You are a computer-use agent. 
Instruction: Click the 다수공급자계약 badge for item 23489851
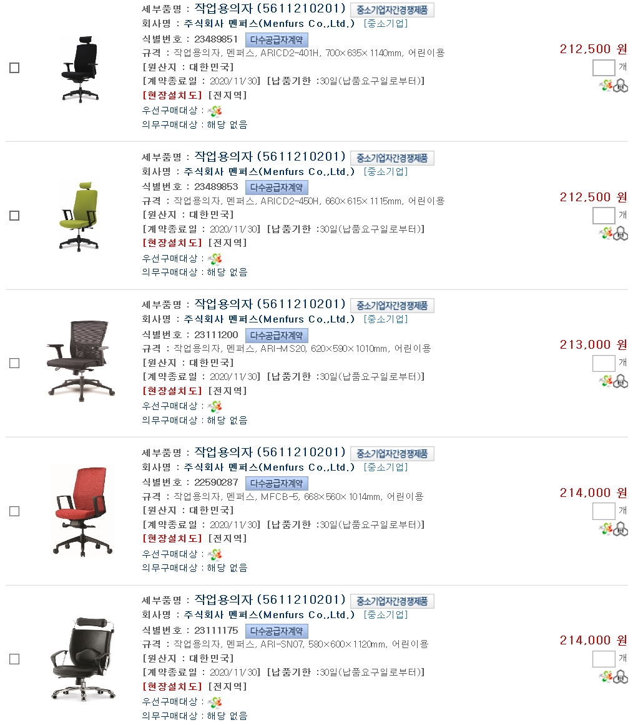pos(277,40)
